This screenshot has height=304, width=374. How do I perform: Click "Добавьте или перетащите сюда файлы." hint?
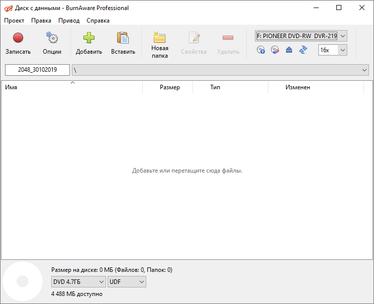coord(187,171)
